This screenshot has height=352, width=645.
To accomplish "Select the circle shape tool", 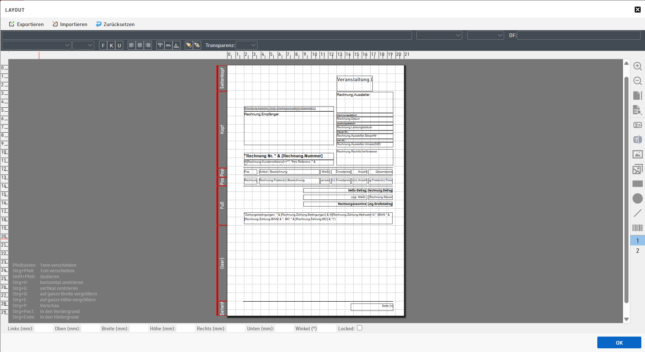I will coord(638,198).
